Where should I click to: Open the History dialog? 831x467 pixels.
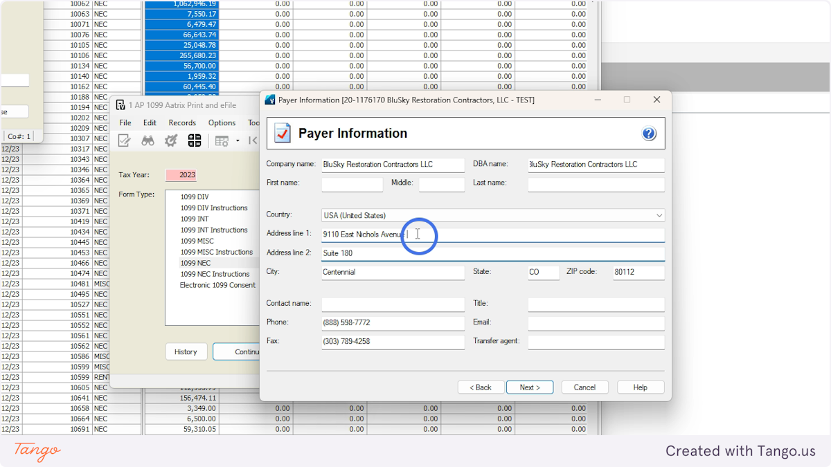(x=186, y=351)
